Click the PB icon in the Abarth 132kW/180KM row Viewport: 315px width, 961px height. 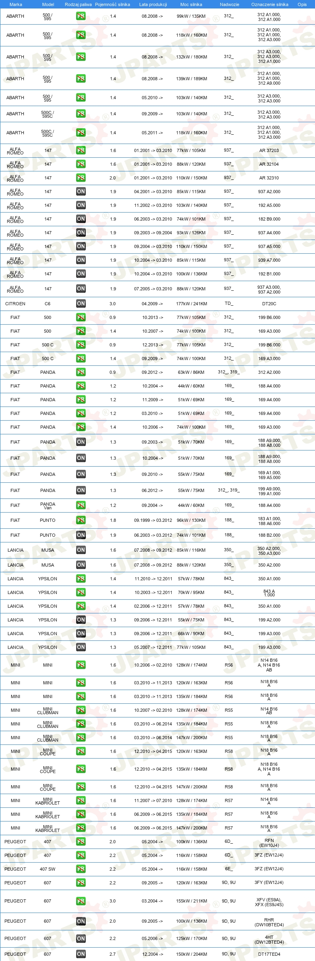coord(81,57)
